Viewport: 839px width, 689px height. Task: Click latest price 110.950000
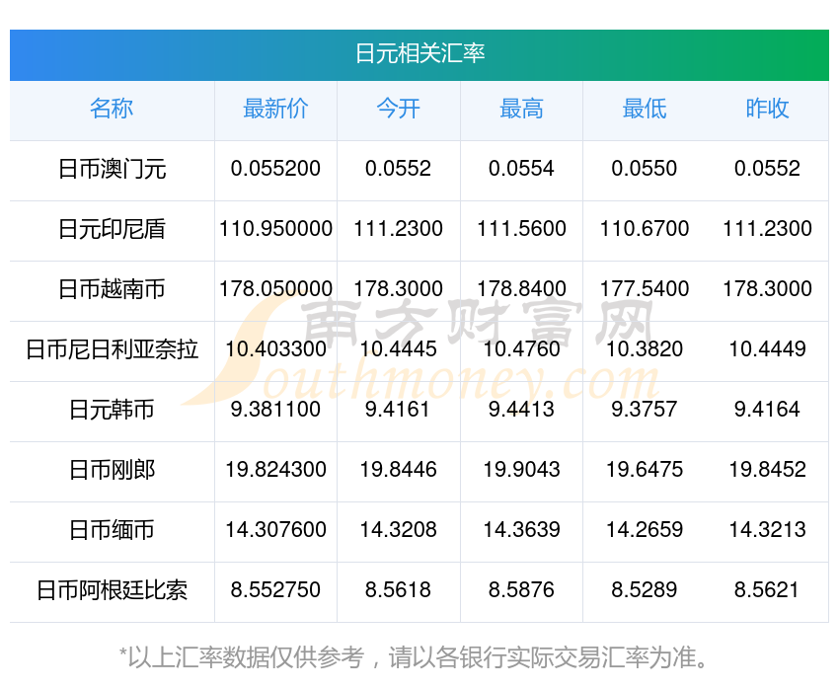click(x=275, y=229)
